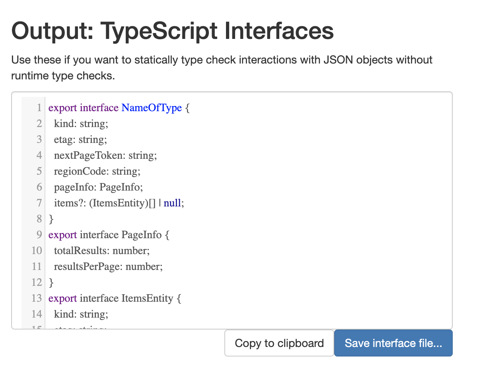
Task: Click the etag: string line
Action: tap(81, 139)
